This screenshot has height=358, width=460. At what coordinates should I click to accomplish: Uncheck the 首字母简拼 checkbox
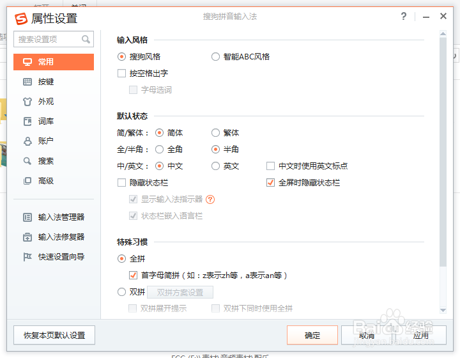pyautogui.click(x=133, y=276)
